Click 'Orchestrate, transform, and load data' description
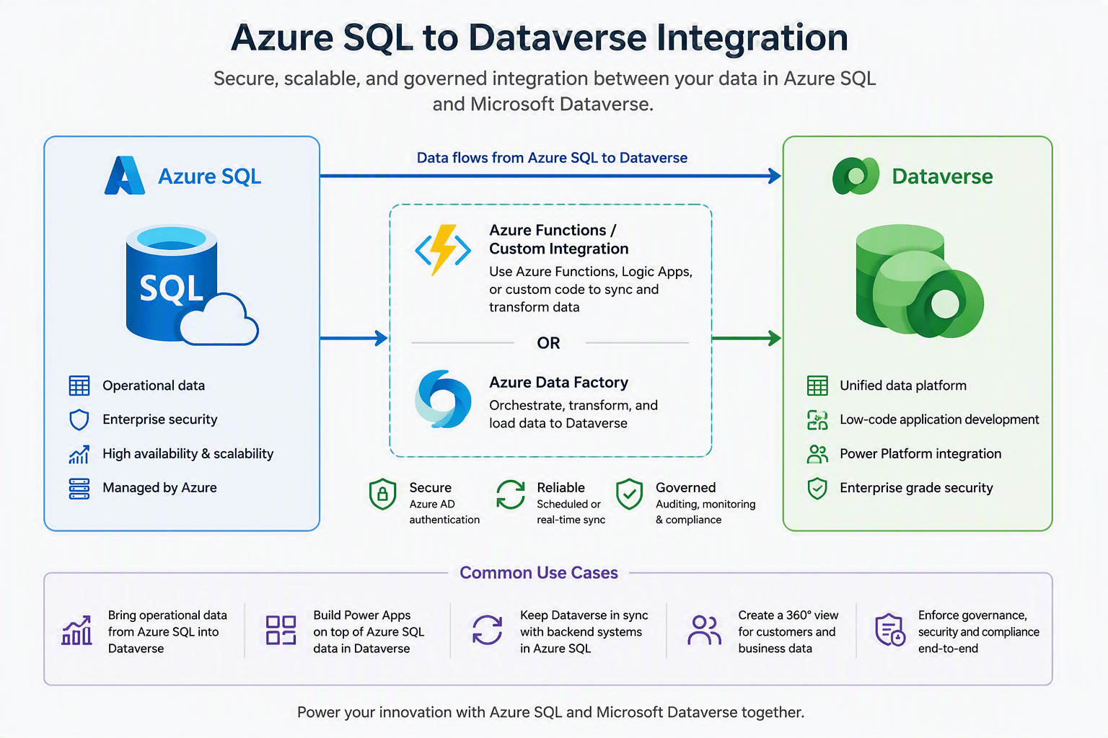This screenshot has height=738, width=1108. (573, 414)
